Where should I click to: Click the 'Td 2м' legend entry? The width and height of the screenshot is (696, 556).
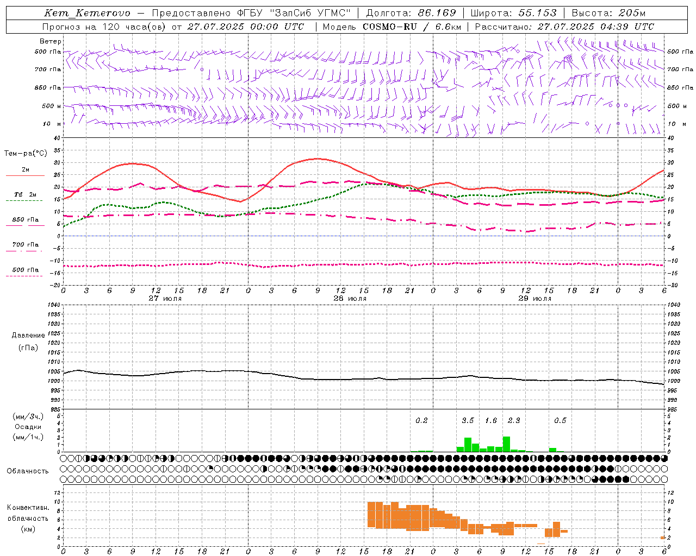click(26, 194)
